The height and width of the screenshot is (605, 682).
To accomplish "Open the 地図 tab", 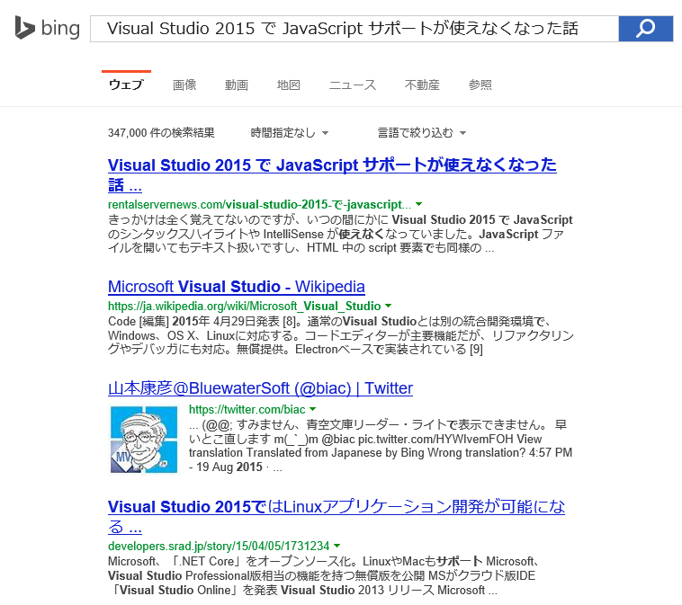I will (289, 85).
